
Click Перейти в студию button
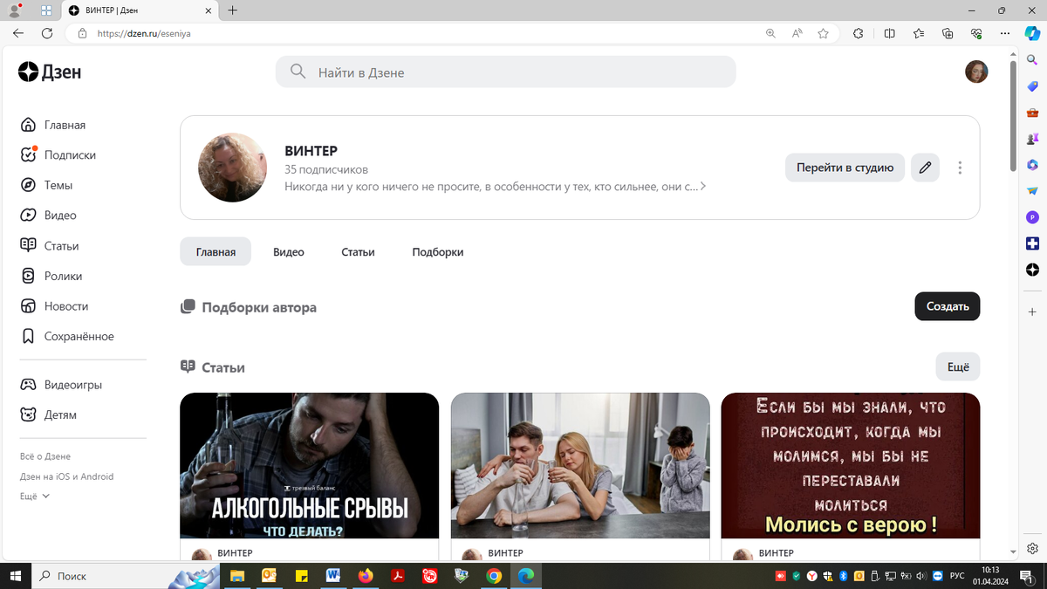point(845,168)
